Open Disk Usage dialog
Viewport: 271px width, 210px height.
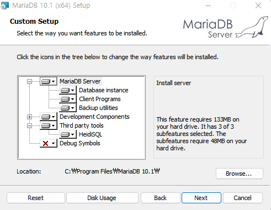pos(102,198)
